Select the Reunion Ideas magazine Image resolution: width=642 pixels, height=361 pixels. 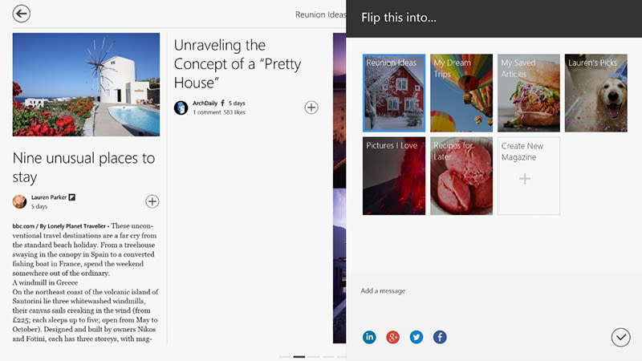click(393, 93)
